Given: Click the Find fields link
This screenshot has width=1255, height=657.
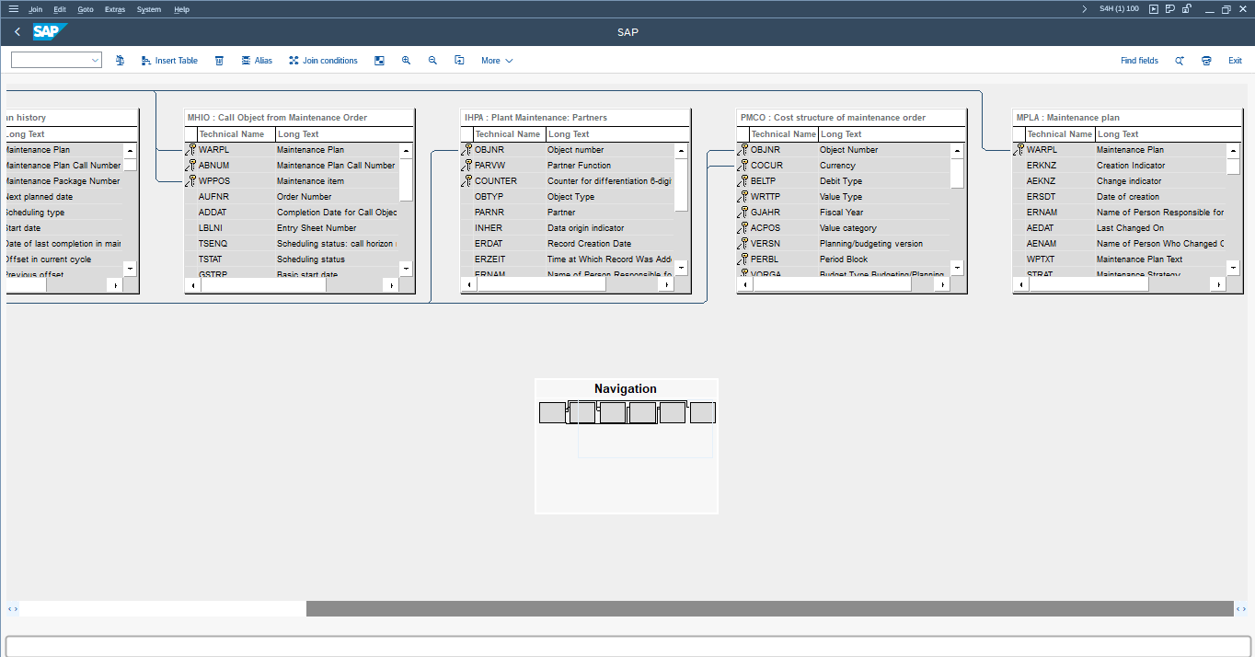Looking at the screenshot, I should (1139, 61).
